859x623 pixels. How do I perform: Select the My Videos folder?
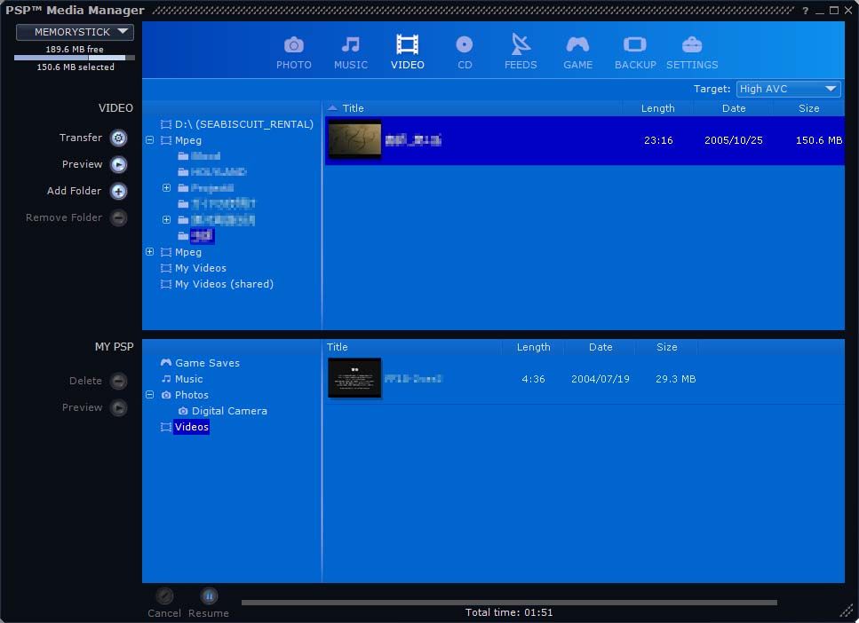pyautogui.click(x=201, y=268)
